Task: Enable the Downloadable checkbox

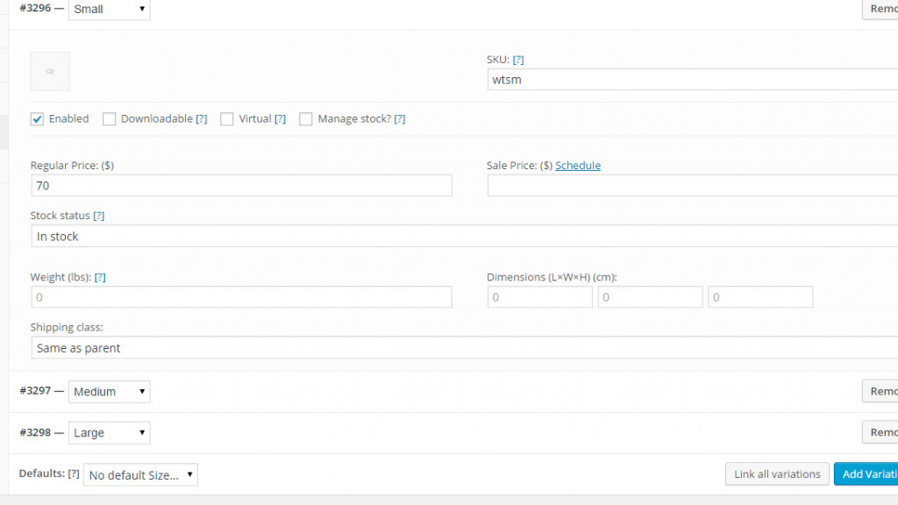Action: pyautogui.click(x=109, y=119)
